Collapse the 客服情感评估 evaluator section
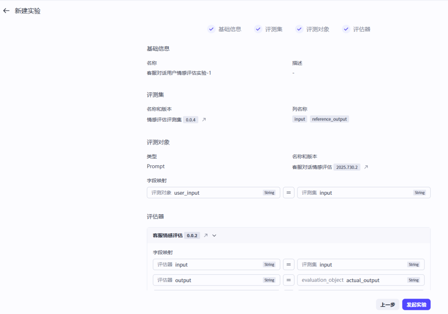 pos(214,235)
